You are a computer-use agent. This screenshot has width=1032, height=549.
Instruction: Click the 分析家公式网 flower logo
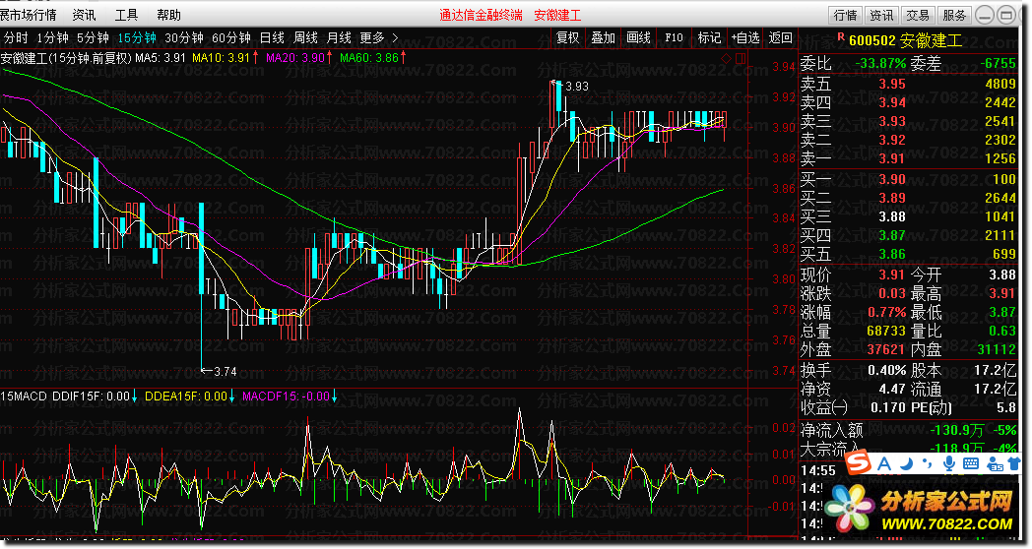851,507
